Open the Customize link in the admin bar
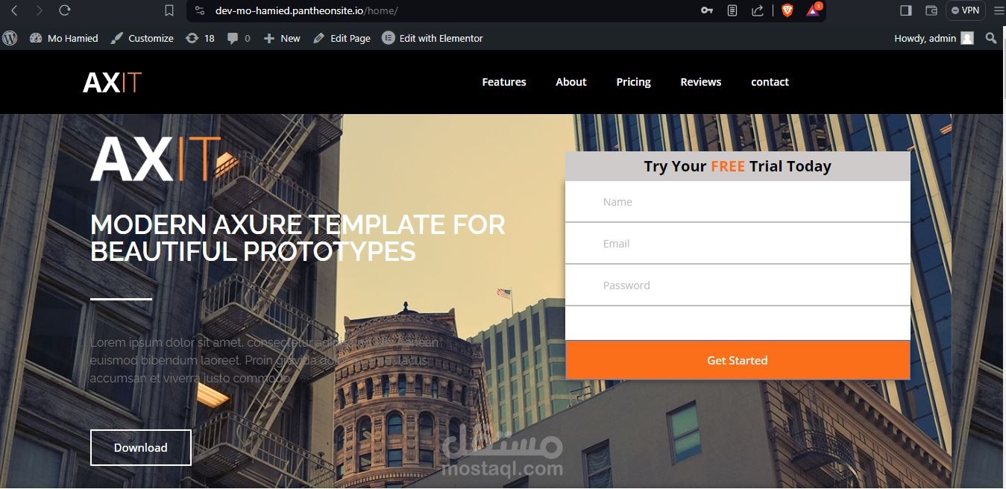Viewport: 1006px width, 489px height. click(142, 38)
